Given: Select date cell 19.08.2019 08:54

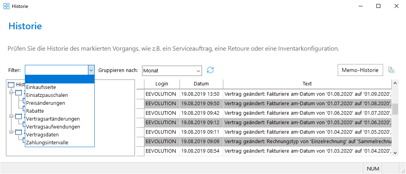Looking at the screenshot, I should point(202,151).
